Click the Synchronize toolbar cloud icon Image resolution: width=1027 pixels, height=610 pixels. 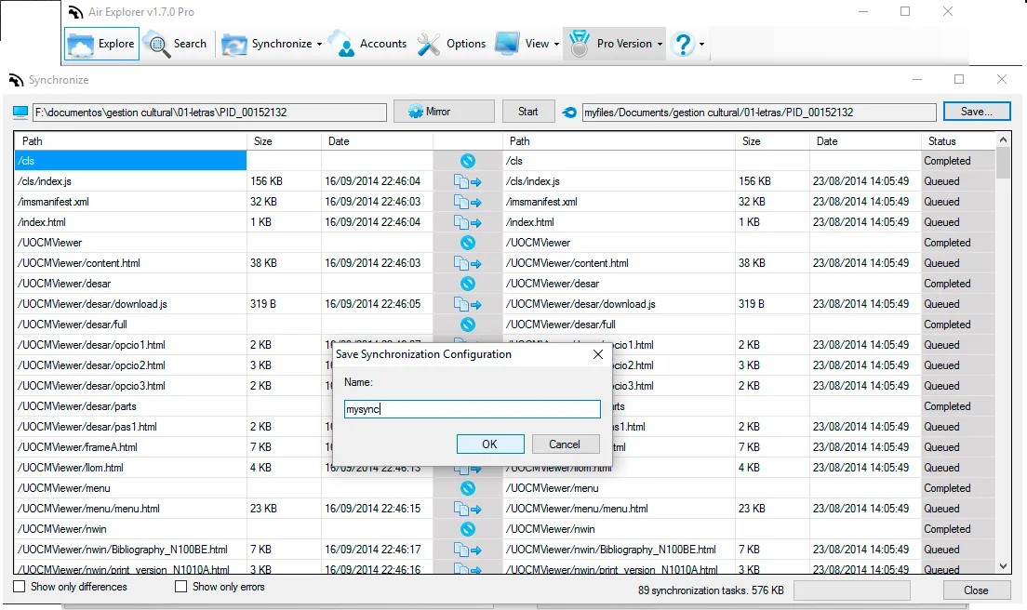coord(233,45)
